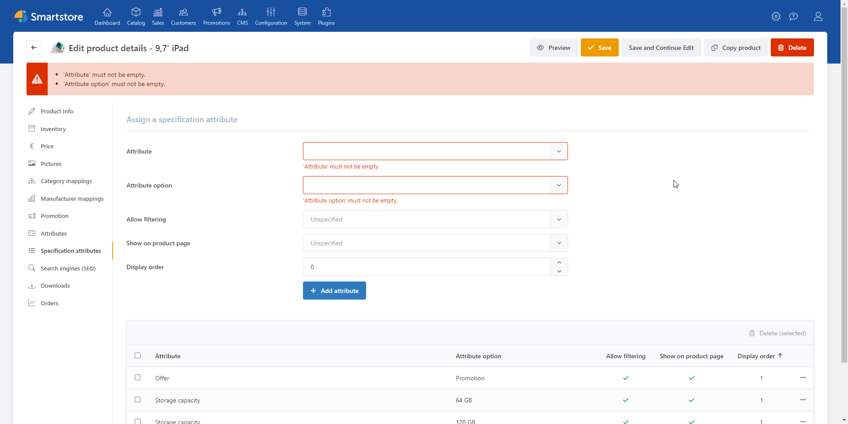Check the Offer row checkbox
Screen dimensions: 848x424
(x=137, y=378)
